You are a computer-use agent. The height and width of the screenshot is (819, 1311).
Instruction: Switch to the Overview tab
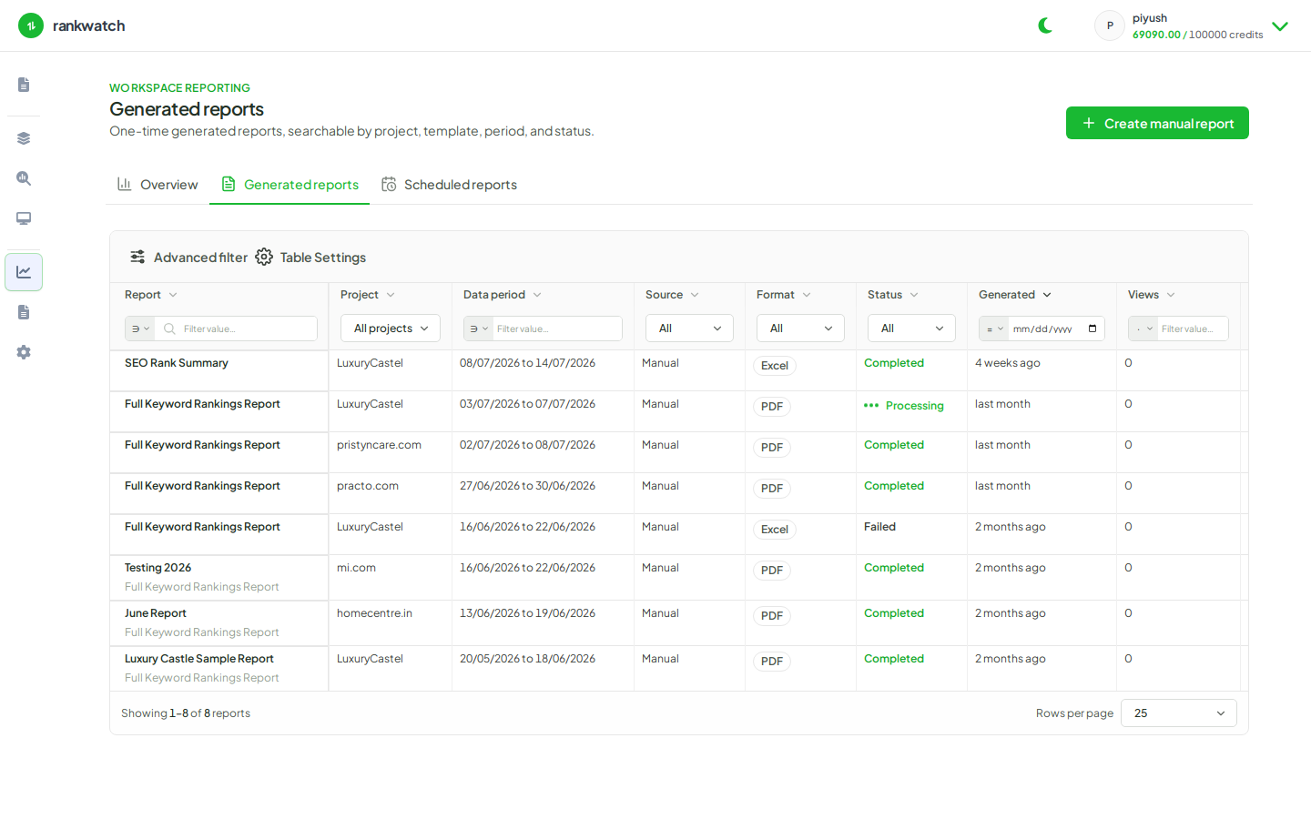click(x=158, y=185)
